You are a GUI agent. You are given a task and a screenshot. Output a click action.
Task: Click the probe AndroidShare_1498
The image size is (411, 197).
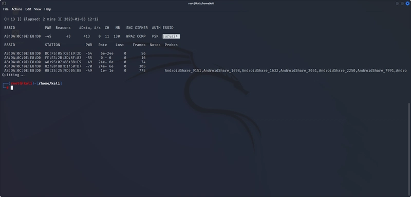[x=221, y=70]
